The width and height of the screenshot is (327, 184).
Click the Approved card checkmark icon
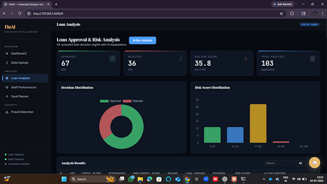click(113, 59)
